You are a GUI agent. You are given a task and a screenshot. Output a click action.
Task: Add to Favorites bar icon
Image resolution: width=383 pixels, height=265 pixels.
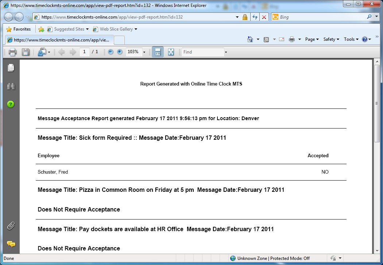tap(41, 29)
